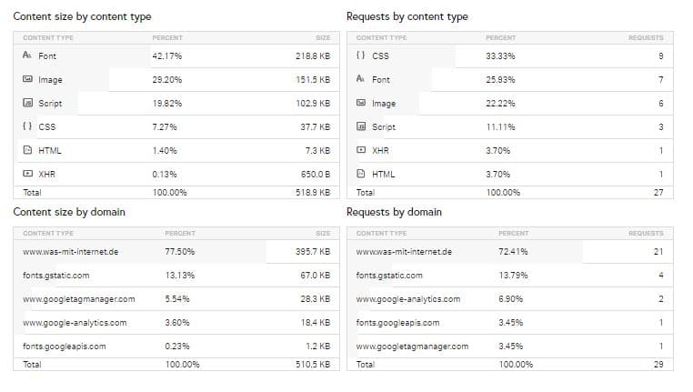Click the Image icon in content size table
This screenshot has width=693, height=392.
click(27, 79)
